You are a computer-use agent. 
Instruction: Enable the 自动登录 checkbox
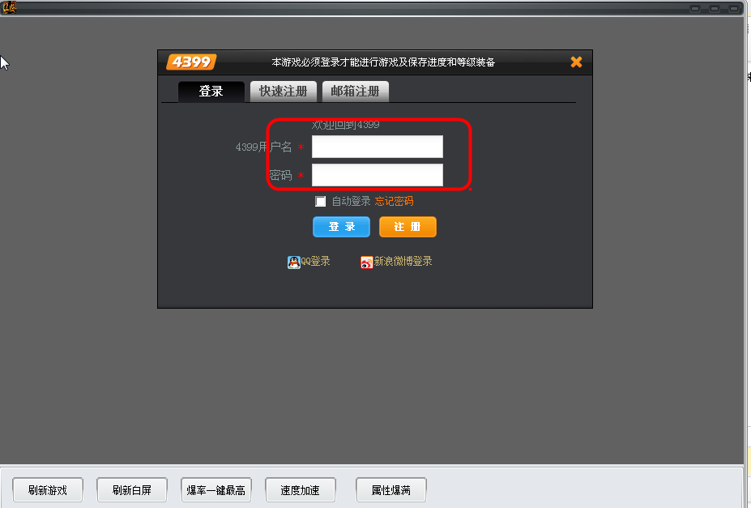pos(321,201)
